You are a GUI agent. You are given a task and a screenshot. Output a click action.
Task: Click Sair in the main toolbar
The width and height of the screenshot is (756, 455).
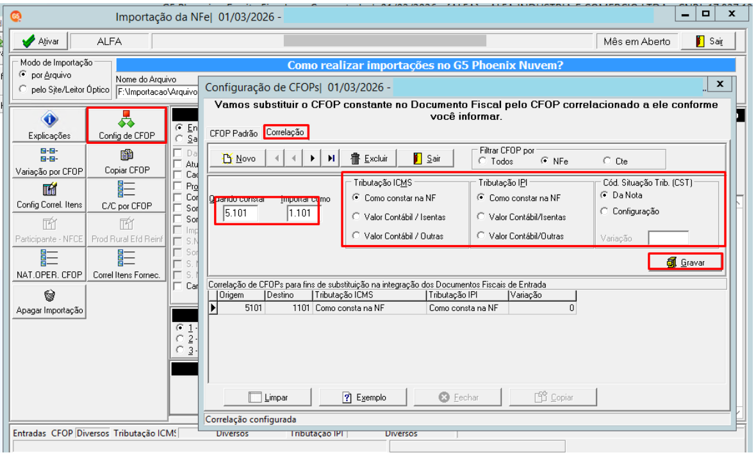point(709,42)
